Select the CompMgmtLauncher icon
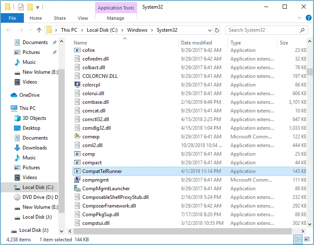 pos(77,188)
